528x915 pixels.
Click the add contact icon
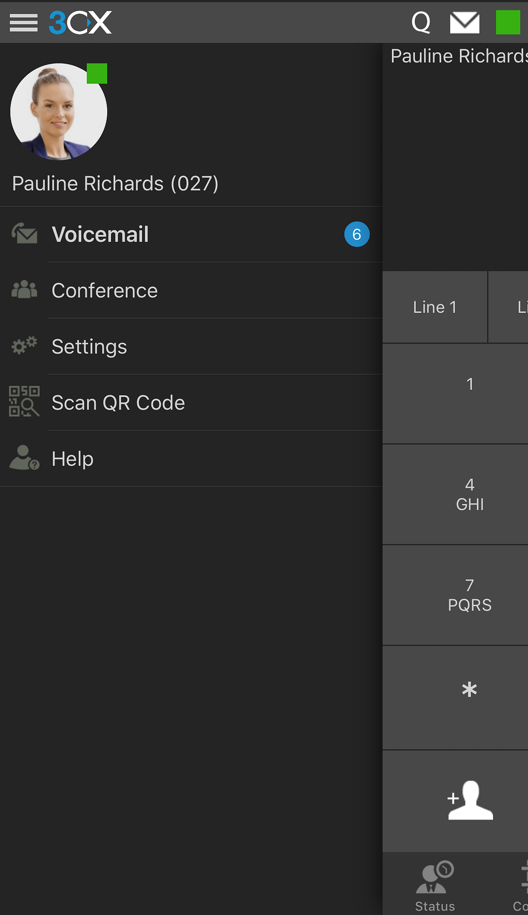click(470, 801)
